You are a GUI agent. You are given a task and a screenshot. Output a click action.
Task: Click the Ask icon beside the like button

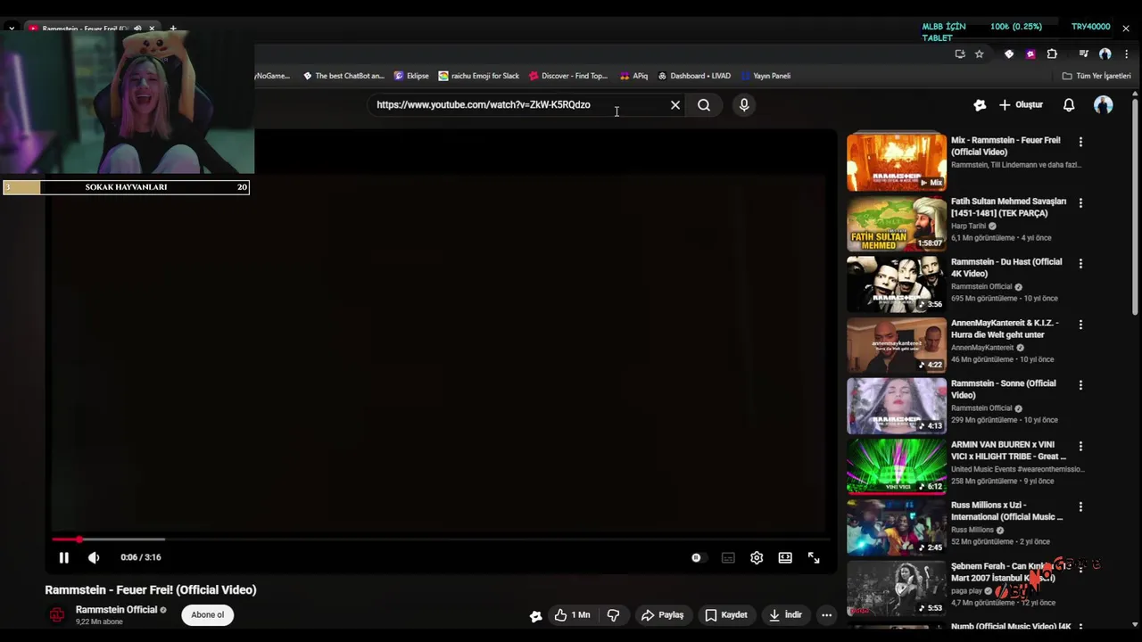tap(535, 615)
